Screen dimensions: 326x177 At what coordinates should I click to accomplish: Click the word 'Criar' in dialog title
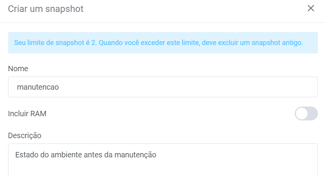coord(18,8)
